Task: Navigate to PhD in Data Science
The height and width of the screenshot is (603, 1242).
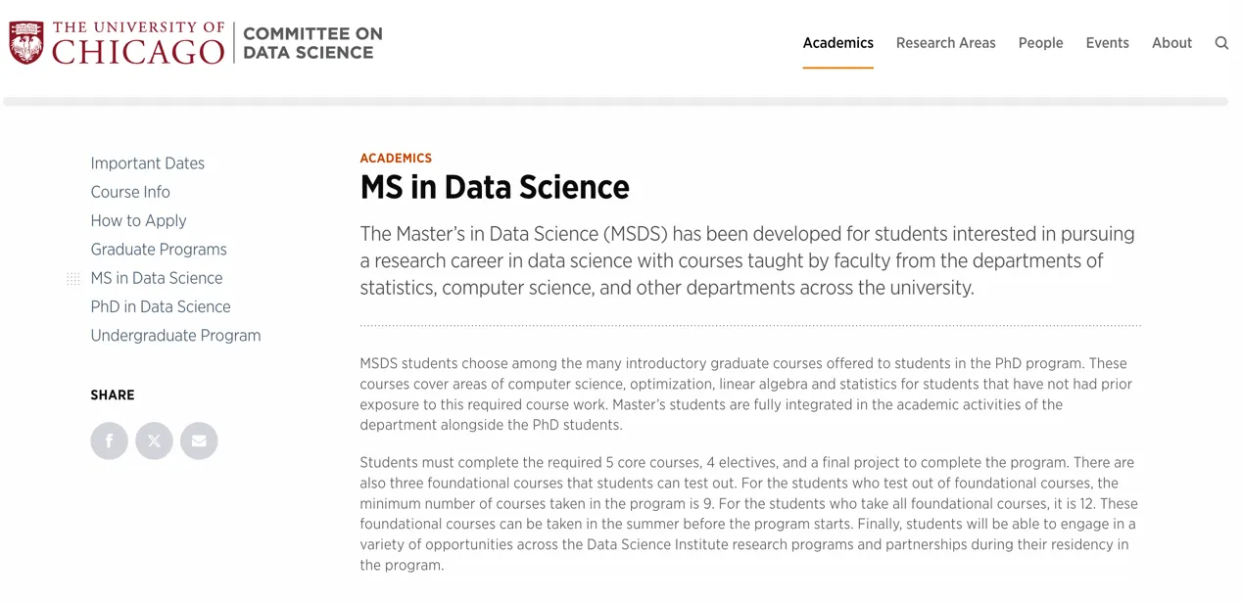Action: click(x=161, y=306)
